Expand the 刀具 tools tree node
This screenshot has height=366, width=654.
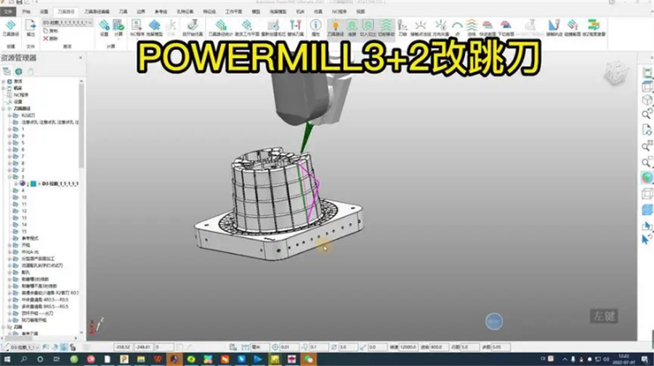click(x=4, y=327)
